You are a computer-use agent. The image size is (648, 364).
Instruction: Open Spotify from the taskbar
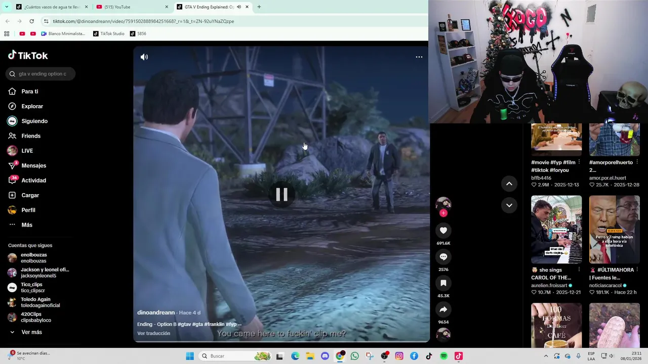tap(443, 356)
